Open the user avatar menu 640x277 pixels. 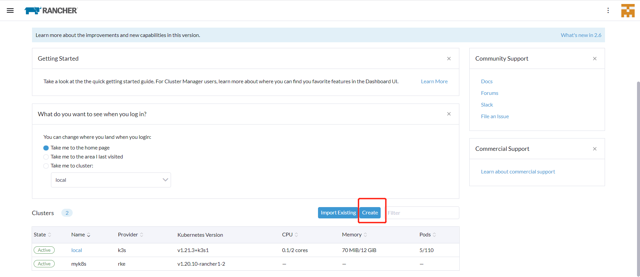(x=628, y=10)
